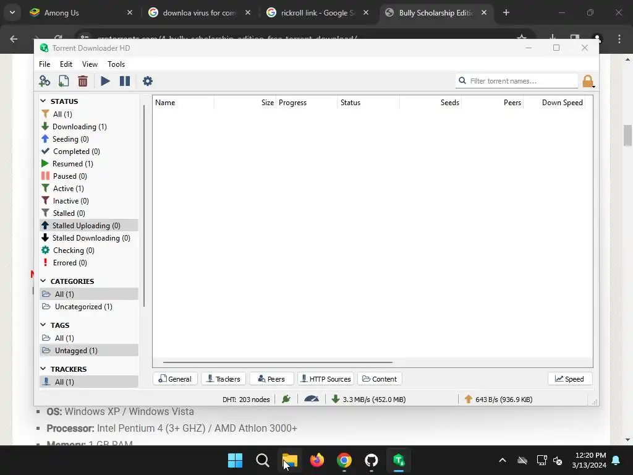
Task: Select the Uncategorized (1) category
Action: 89,307
